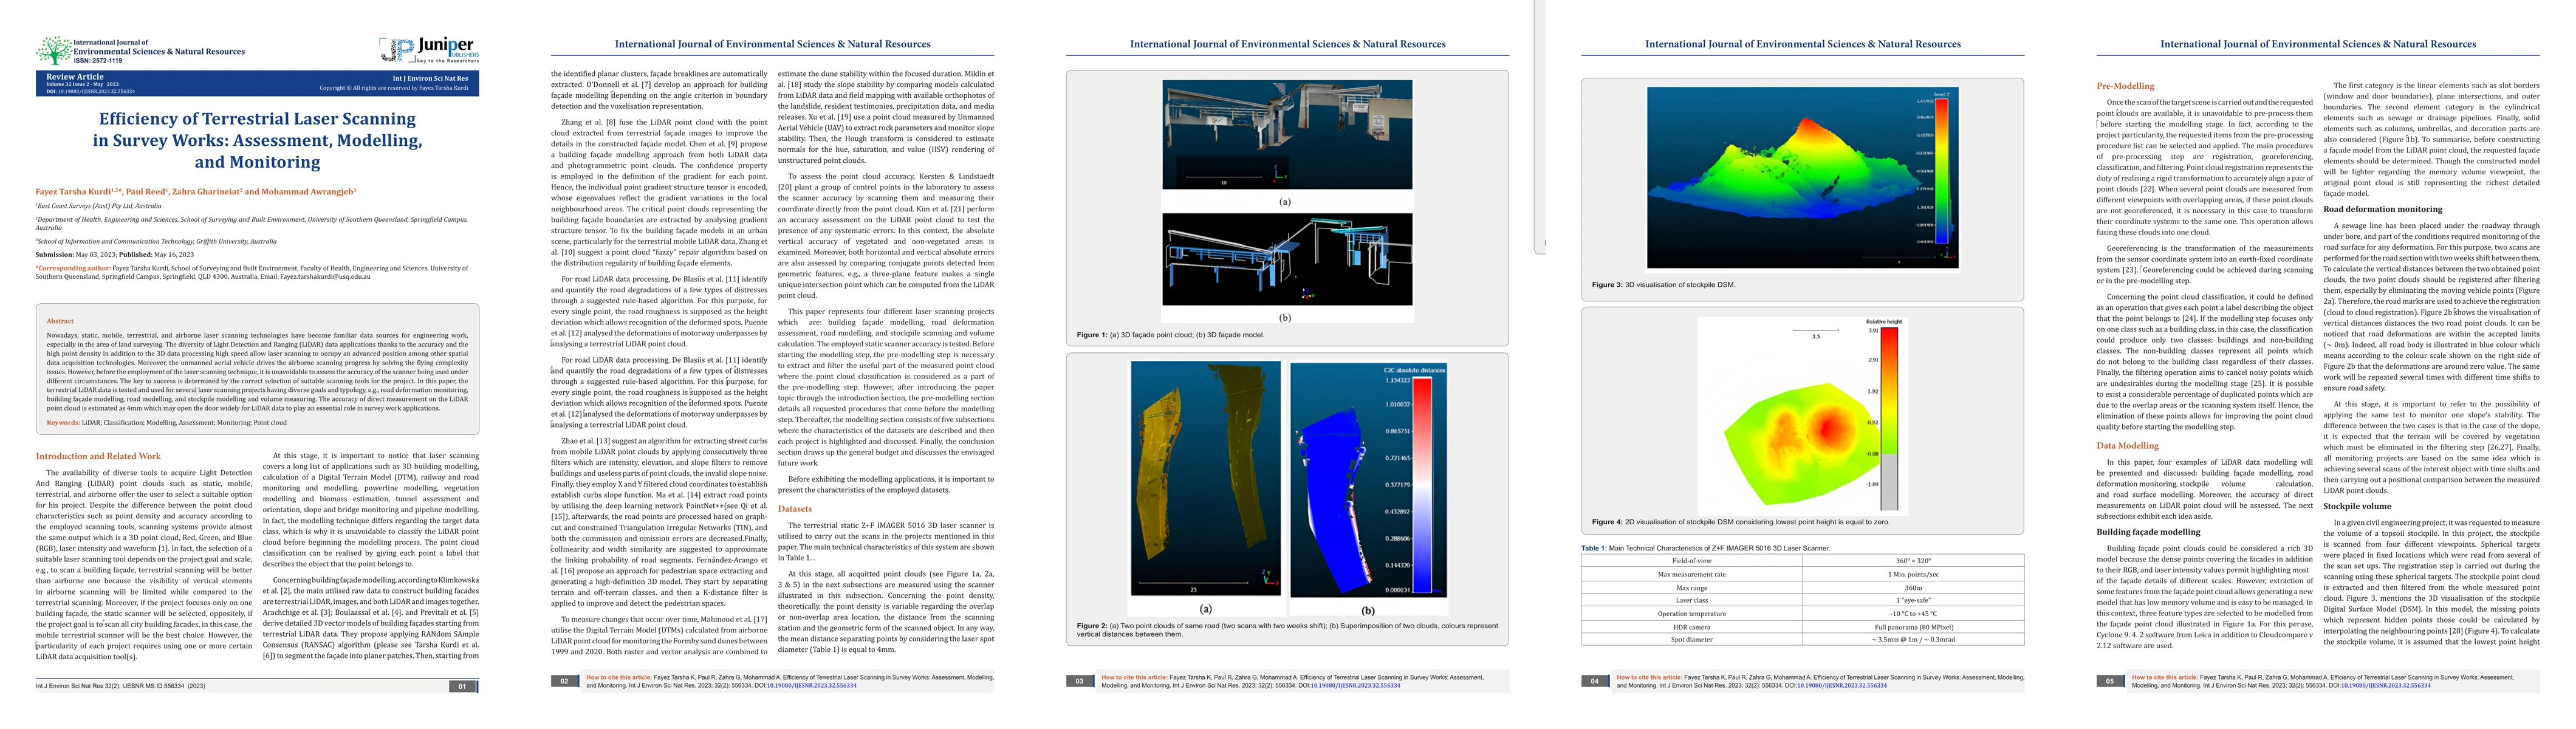Screen dimensions: 2576x729
Task: Click the DOI link in page 05 footer
Action: [2385, 686]
